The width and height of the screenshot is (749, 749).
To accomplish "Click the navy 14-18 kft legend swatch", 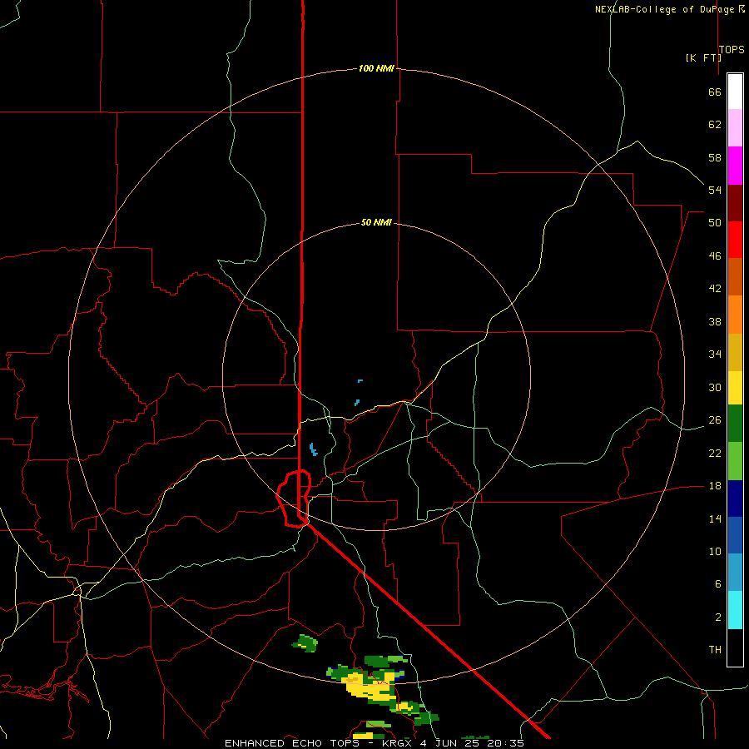I will (x=735, y=499).
